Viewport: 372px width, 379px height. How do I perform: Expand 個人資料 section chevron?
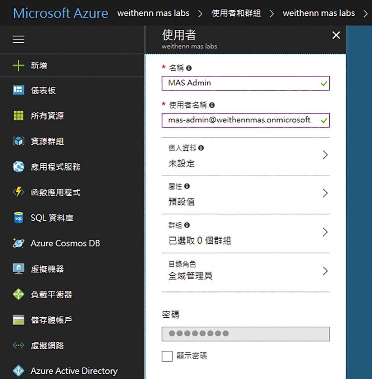pyautogui.click(x=325, y=155)
